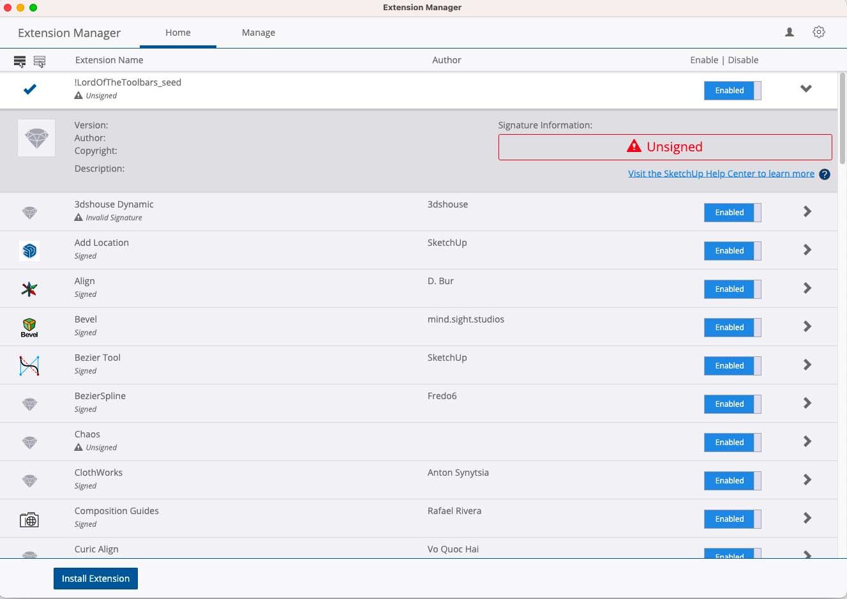Click the deselect all extensions icon

point(40,61)
